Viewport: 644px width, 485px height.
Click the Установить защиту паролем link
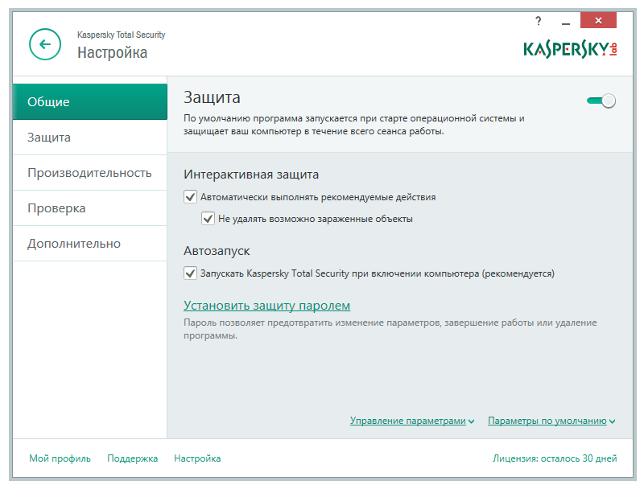click(267, 306)
